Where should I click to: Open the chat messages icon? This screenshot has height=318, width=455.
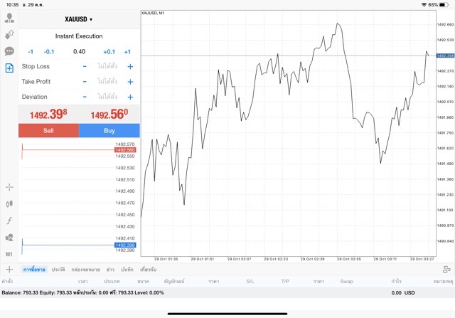point(9,51)
